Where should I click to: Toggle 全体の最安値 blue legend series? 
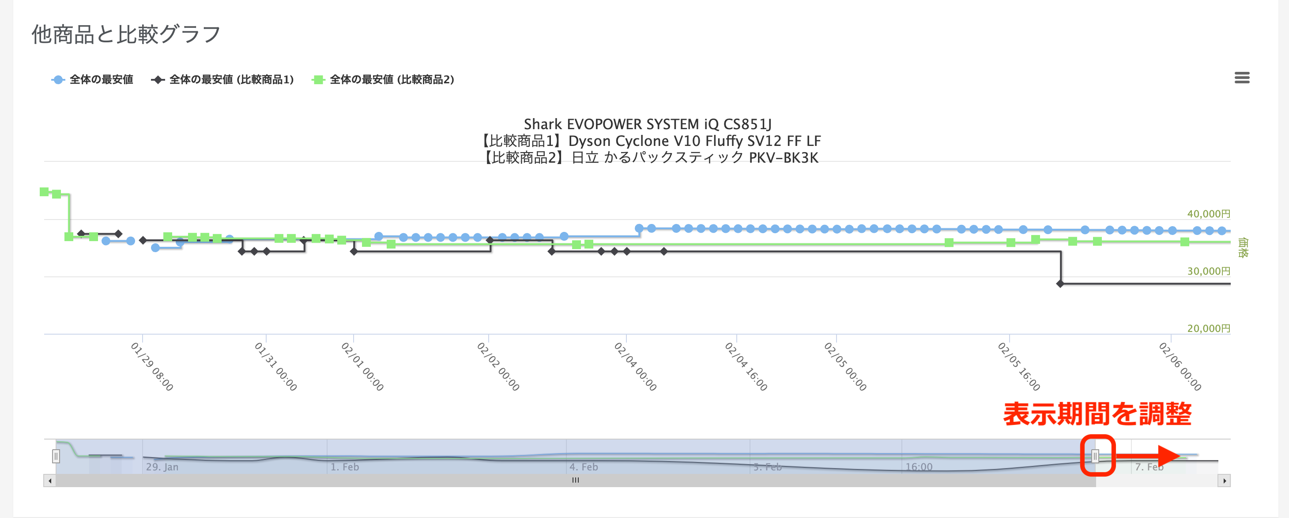101,79
